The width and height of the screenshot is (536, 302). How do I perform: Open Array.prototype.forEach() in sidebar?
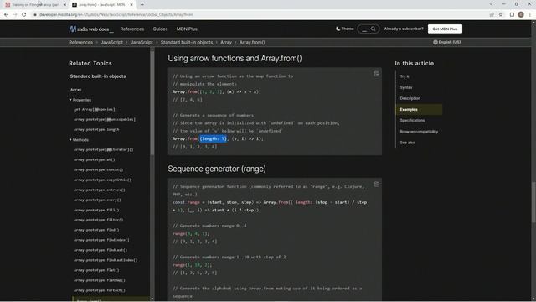point(100,290)
